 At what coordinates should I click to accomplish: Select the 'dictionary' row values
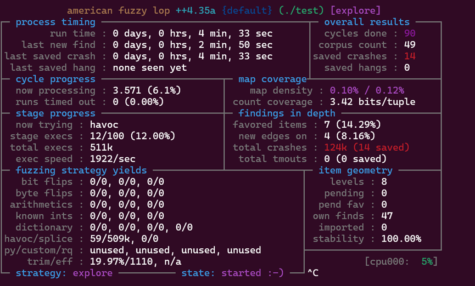tap(141, 228)
